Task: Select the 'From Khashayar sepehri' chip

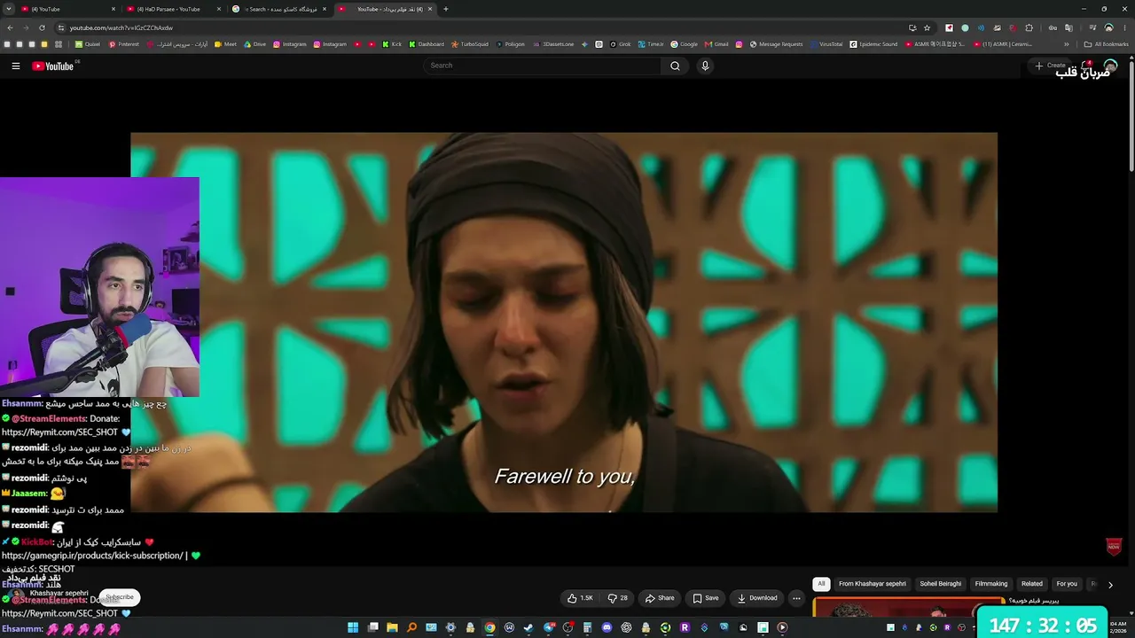Action: pyautogui.click(x=873, y=584)
